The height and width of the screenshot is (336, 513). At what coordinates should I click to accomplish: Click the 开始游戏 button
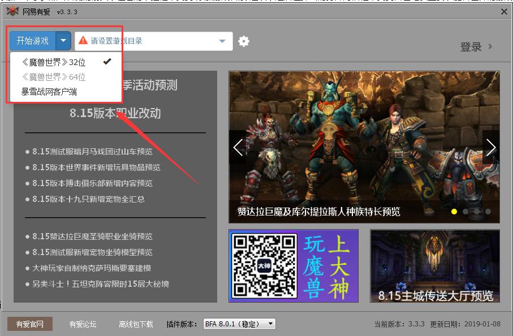pyautogui.click(x=33, y=40)
